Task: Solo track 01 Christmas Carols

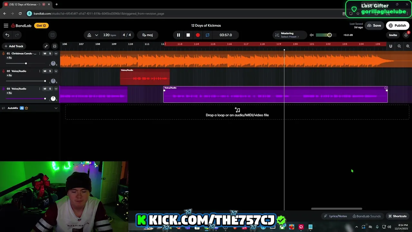Action: [x=50, y=53]
